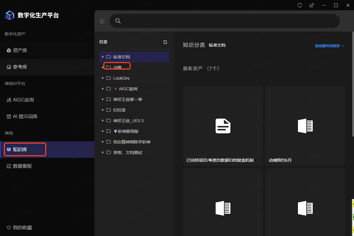354x236 pixels.
Task: Click inside the search input field
Action: pos(224,21)
